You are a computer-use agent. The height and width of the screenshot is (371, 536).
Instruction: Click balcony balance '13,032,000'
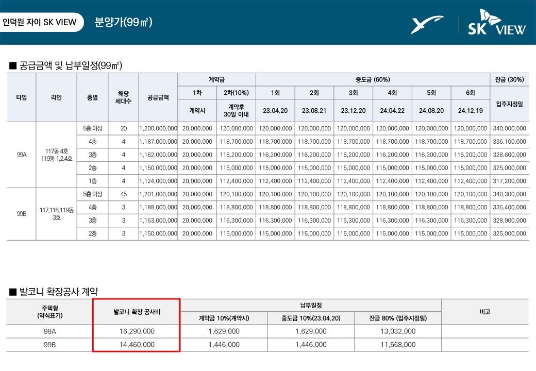(x=398, y=331)
